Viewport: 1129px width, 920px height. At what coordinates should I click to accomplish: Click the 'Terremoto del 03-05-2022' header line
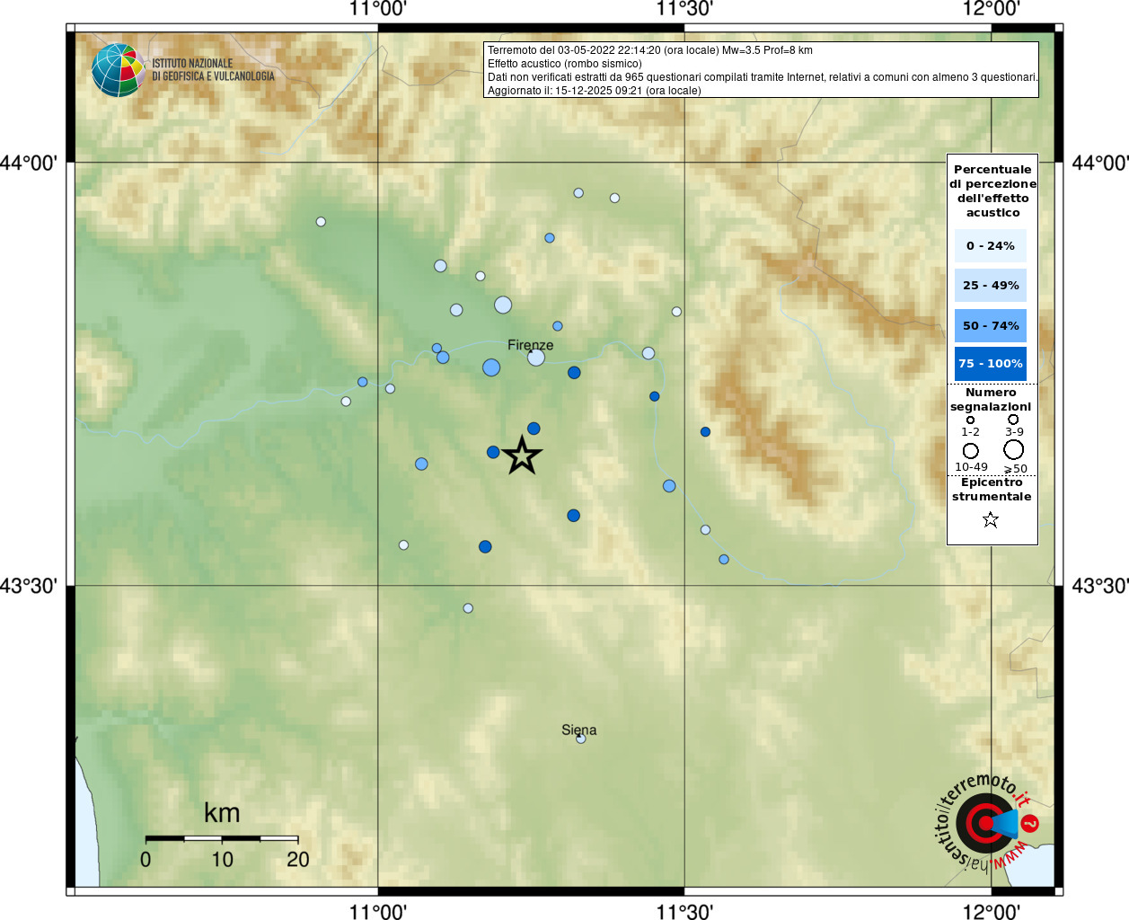point(650,50)
